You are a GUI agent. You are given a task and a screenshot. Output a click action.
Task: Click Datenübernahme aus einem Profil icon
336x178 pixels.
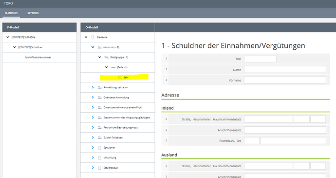pyautogui.click(x=100, y=107)
